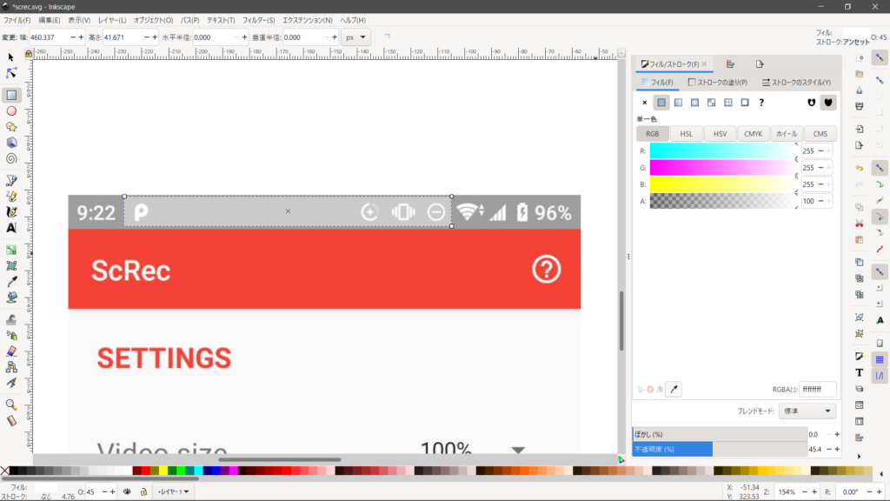The height and width of the screenshot is (501, 890).
Task: Open the レイヤー1 layer dropdown
Action: tap(174, 492)
